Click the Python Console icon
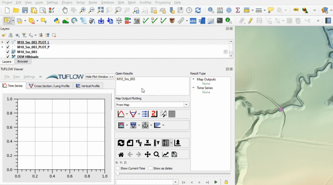This screenshot has width=333, height=185. click(x=57, y=20)
